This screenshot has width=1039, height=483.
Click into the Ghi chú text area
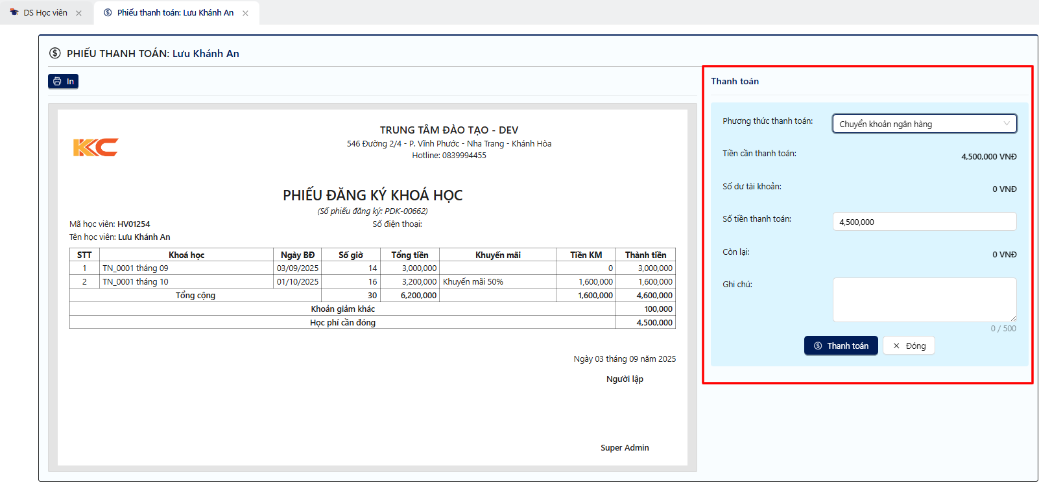[x=924, y=299]
